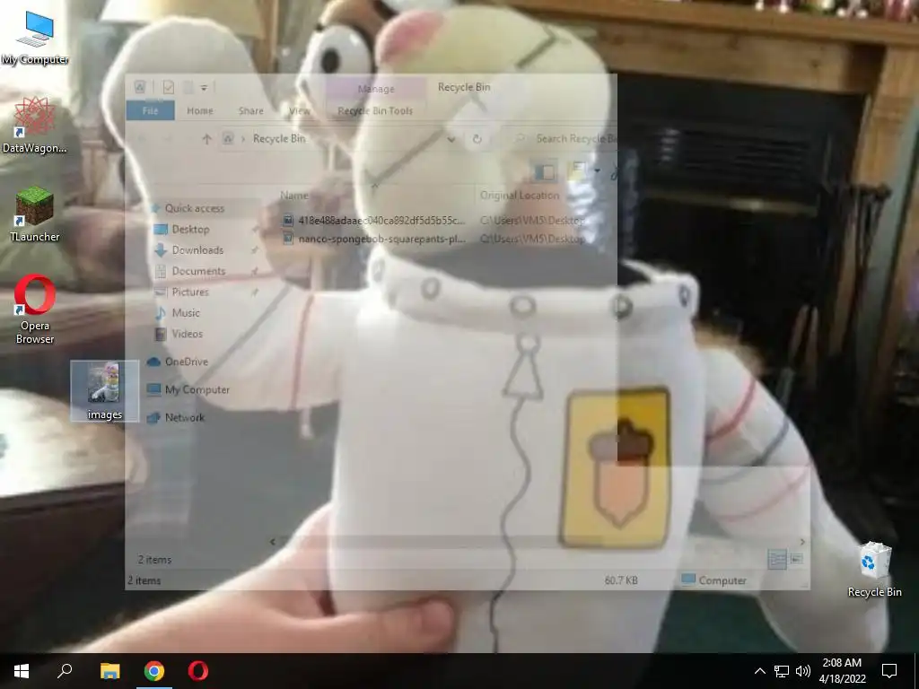Select the images file on the desktop

105,391
